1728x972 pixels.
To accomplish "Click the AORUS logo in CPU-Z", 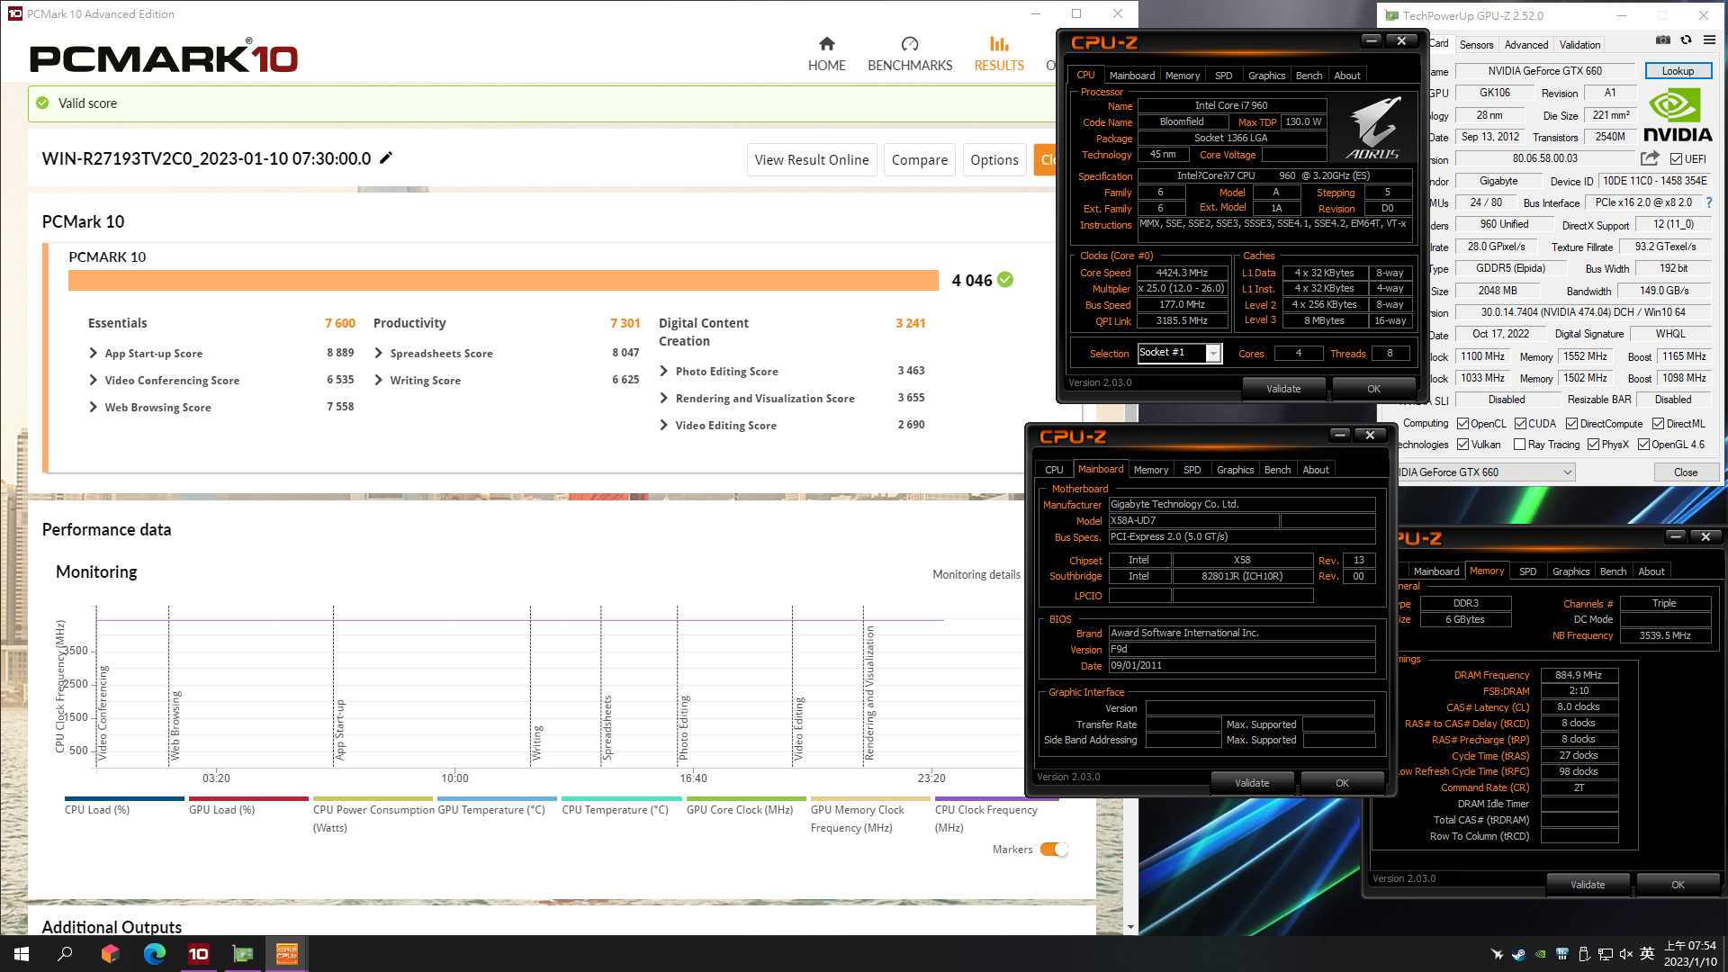I will [x=1373, y=129].
